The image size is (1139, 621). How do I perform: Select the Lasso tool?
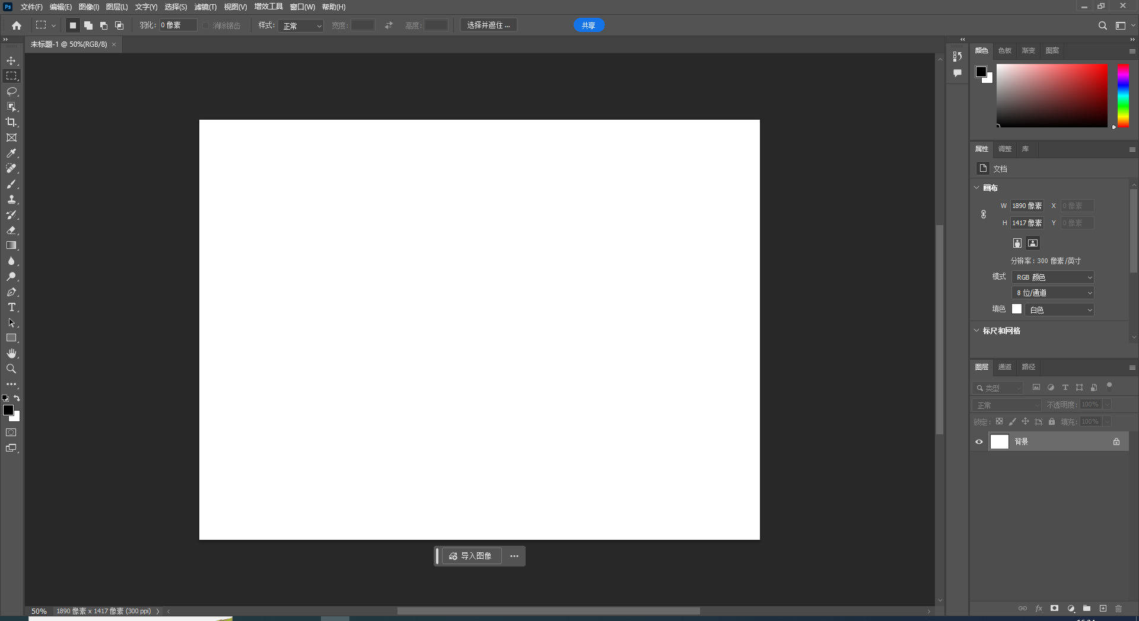click(11, 91)
